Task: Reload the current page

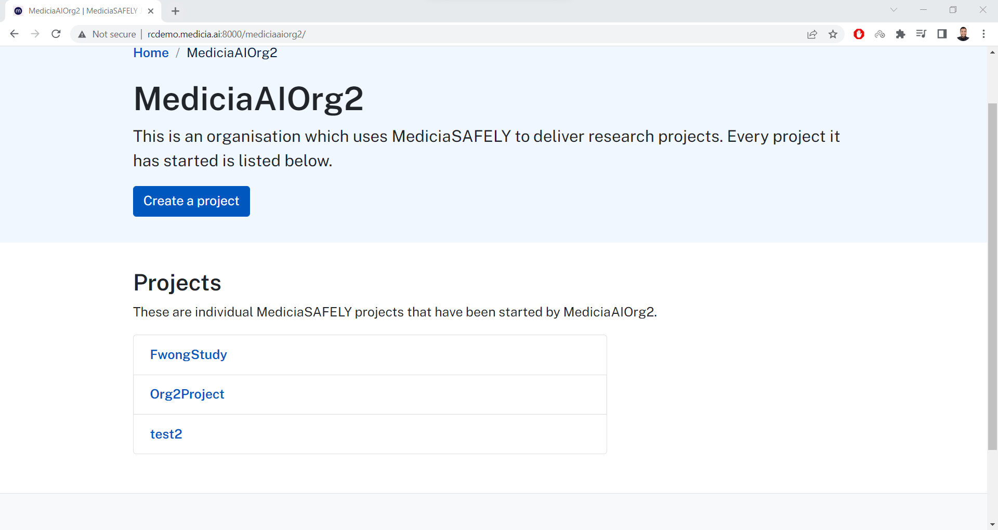Action: click(x=56, y=34)
